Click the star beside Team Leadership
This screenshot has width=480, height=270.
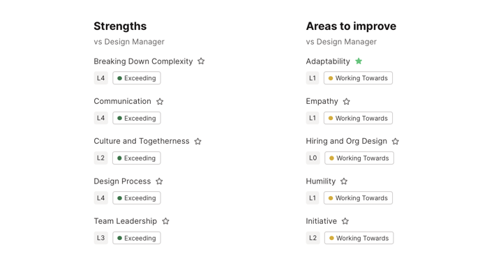click(x=165, y=221)
